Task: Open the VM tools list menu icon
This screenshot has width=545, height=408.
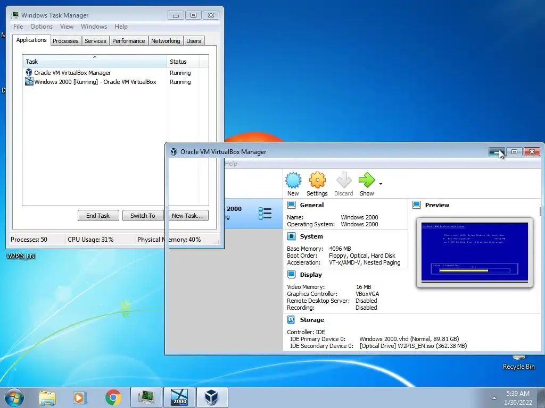Action: (x=265, y=213)
